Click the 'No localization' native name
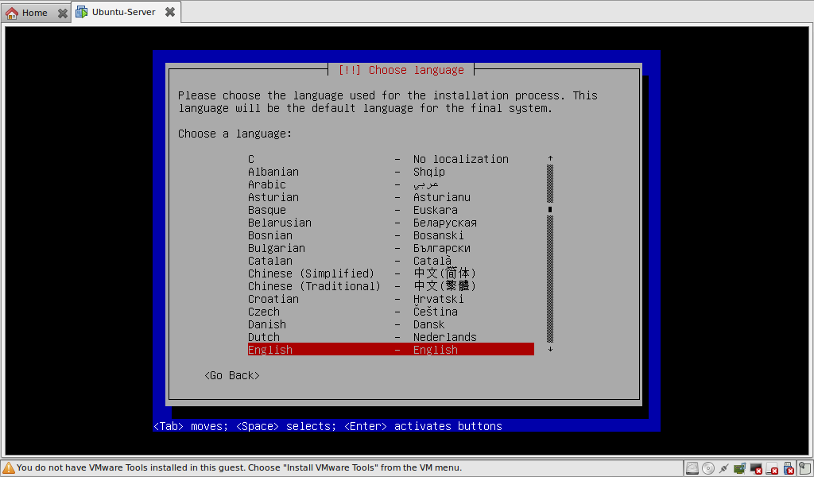 pos(461,159)
